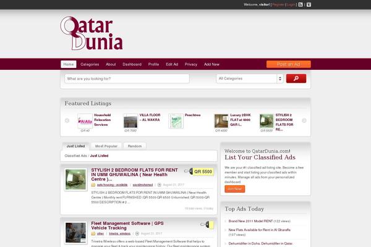Open featured Peachtree listing link

192,115
